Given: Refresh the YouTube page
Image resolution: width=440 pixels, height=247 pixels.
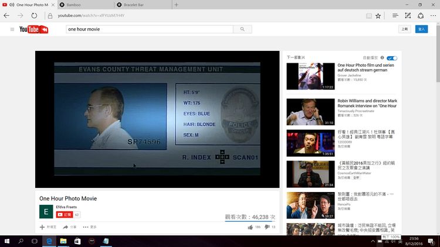Looking at the screenshot, I should [34, 16].
